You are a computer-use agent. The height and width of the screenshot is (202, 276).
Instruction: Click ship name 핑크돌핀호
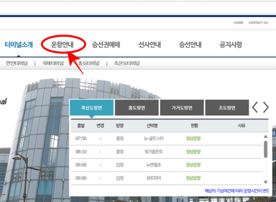coord(154,152)
